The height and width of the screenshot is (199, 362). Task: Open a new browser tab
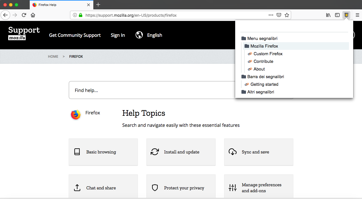click(x=98, y=5)
